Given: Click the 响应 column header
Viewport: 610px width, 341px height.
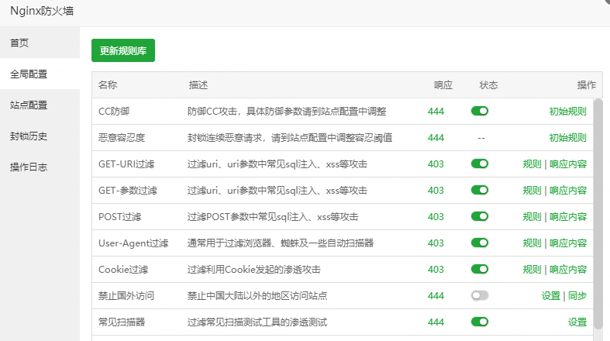Looking at the screenshot, I should pos(443,85).
